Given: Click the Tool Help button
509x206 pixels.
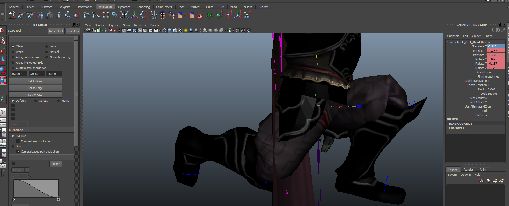Looking at the screenshot, I should pos(73,31).
